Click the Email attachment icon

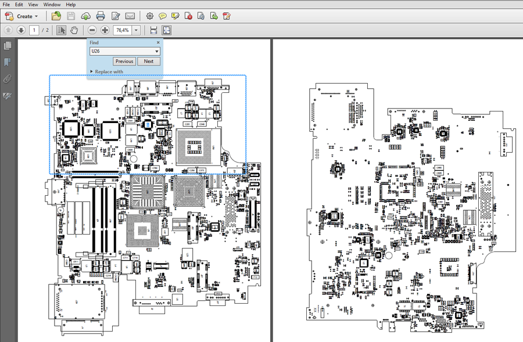point(130,16)
